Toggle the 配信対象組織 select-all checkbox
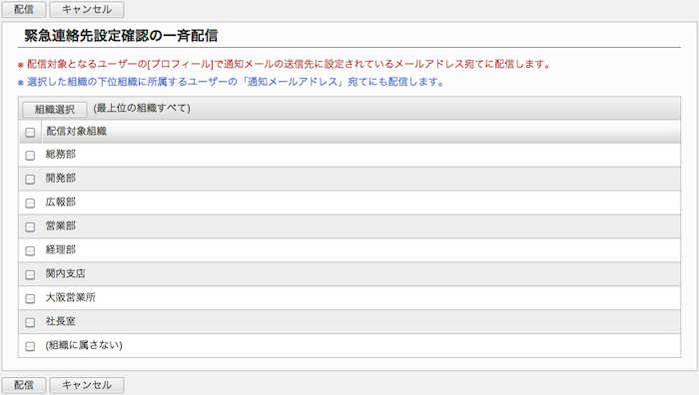Screen dimensions: 699x395 pyautogui.click(x=30, y=133)
